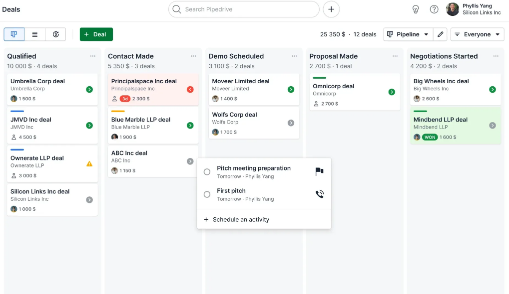Click Big Wheels Inc deal activity arrow
The width and height of the screenshot is (509, 294).
click(x=493, y=89)
